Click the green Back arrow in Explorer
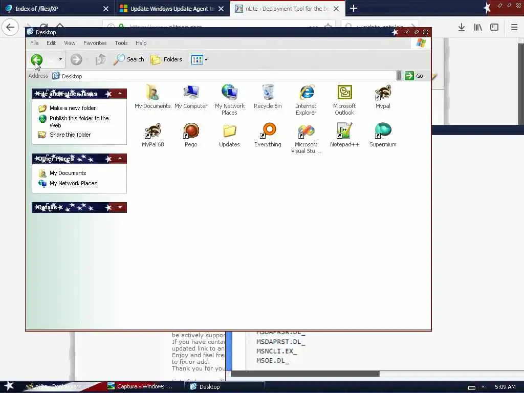This screenshot has height=393, width=524. point(37,60)
